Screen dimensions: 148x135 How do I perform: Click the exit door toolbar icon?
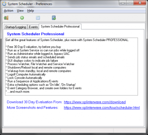[x=6, y=18]
